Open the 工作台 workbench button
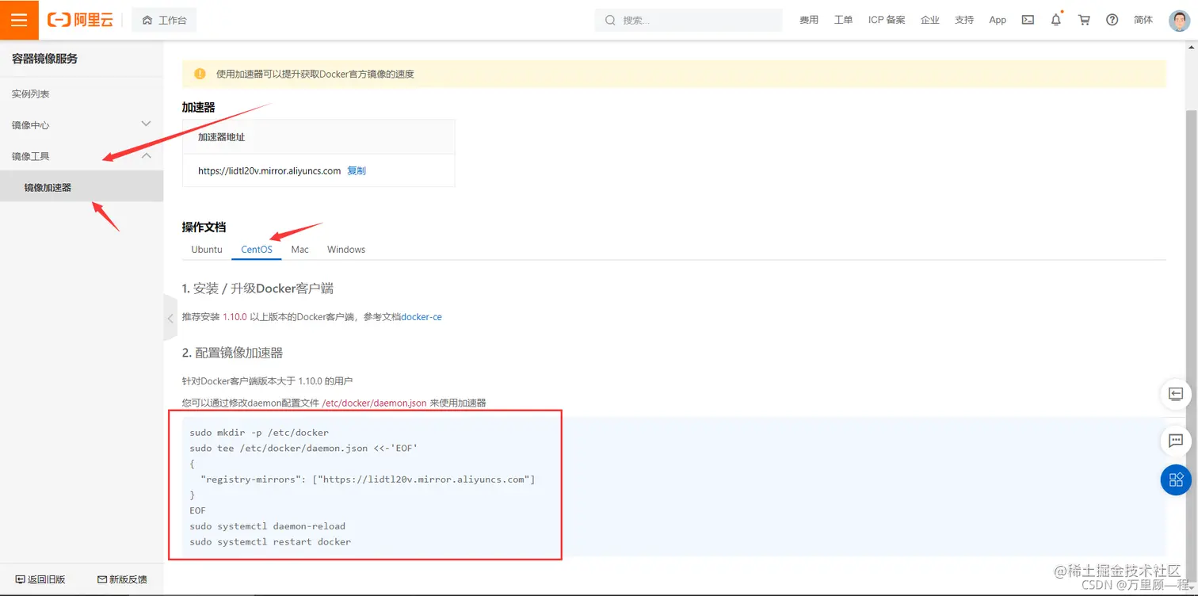The image size is (1198, 596). point(164,20)
